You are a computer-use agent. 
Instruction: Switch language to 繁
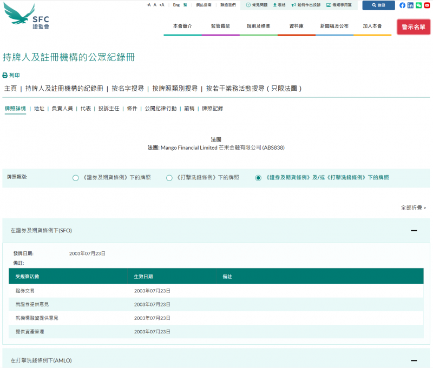click(x=185, y=5)
